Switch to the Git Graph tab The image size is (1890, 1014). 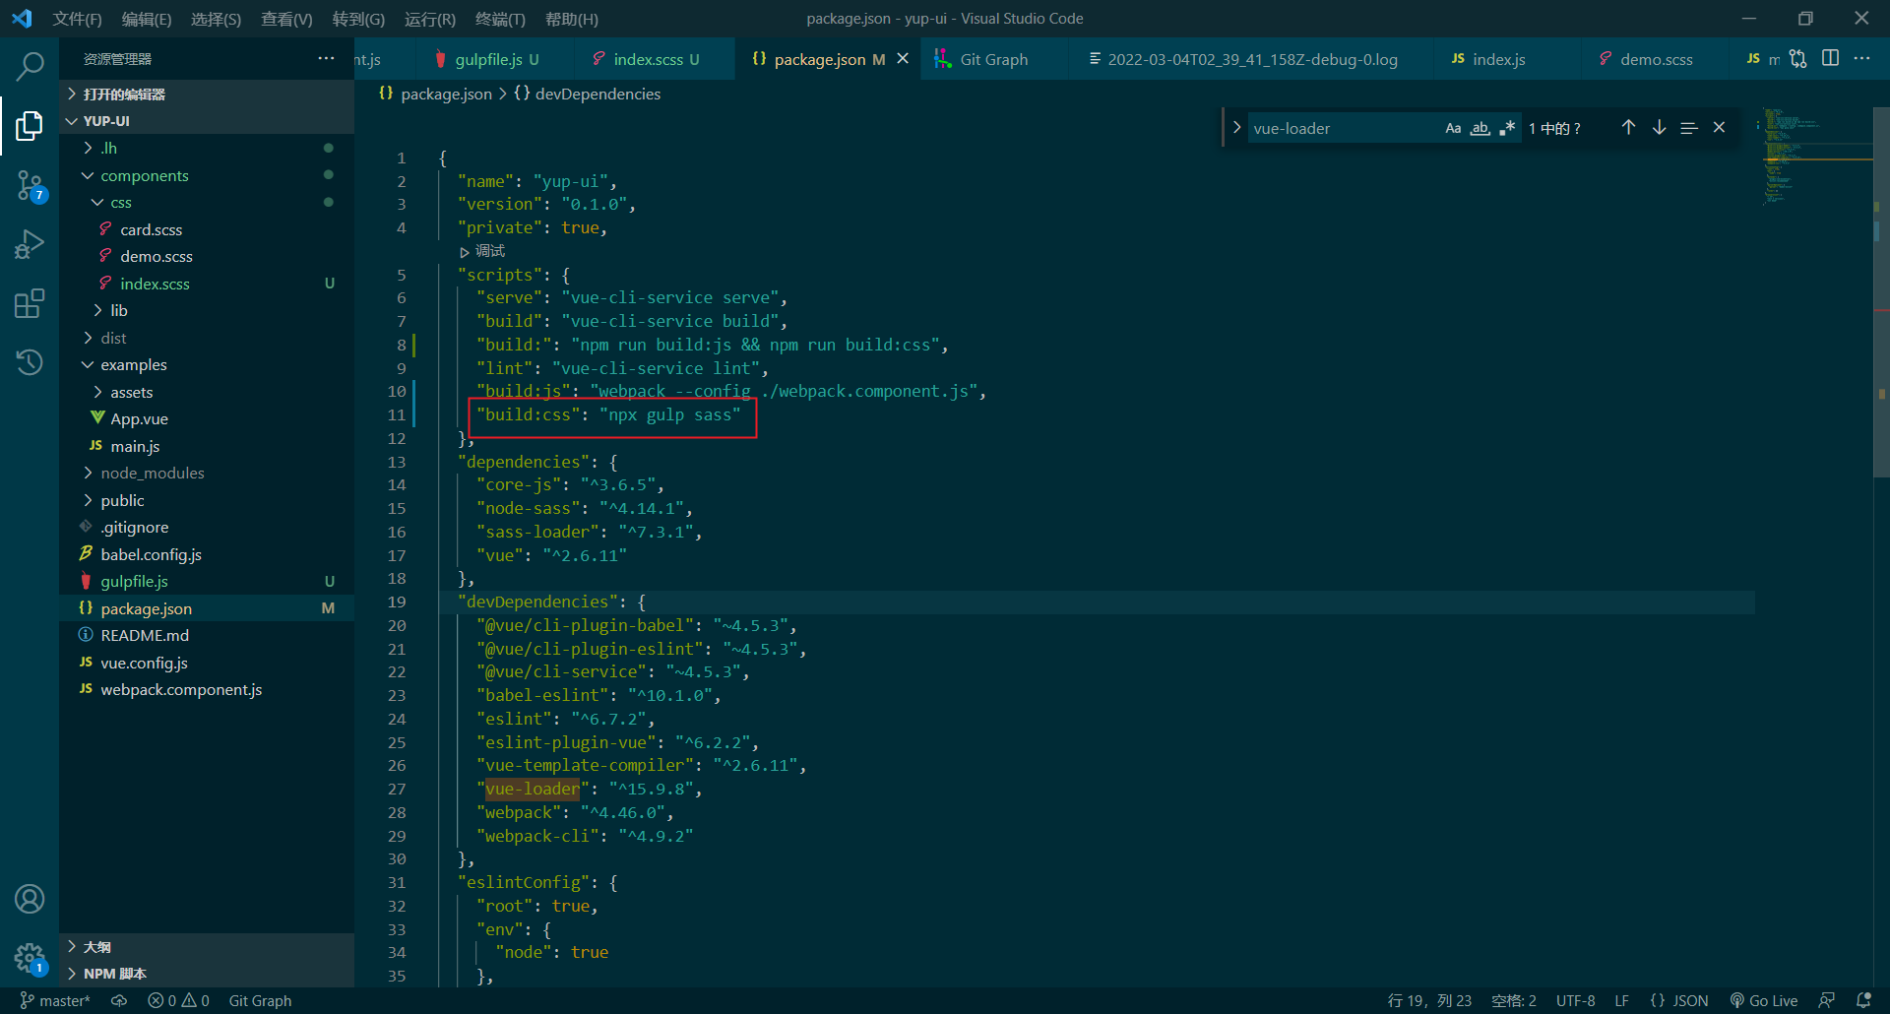(992, 59)
